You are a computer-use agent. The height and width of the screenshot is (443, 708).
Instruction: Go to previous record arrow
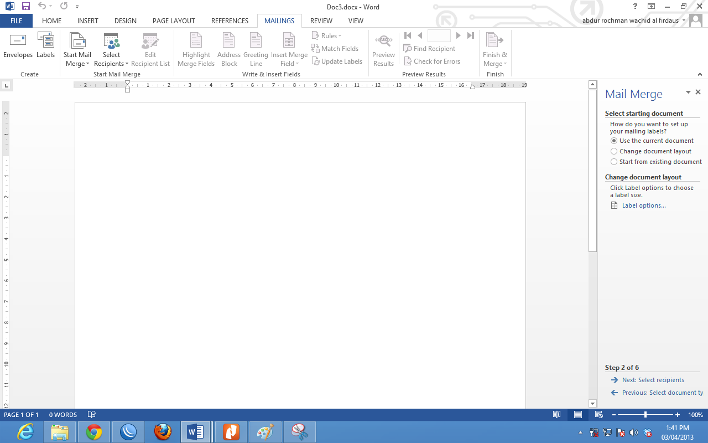[420, 35]
